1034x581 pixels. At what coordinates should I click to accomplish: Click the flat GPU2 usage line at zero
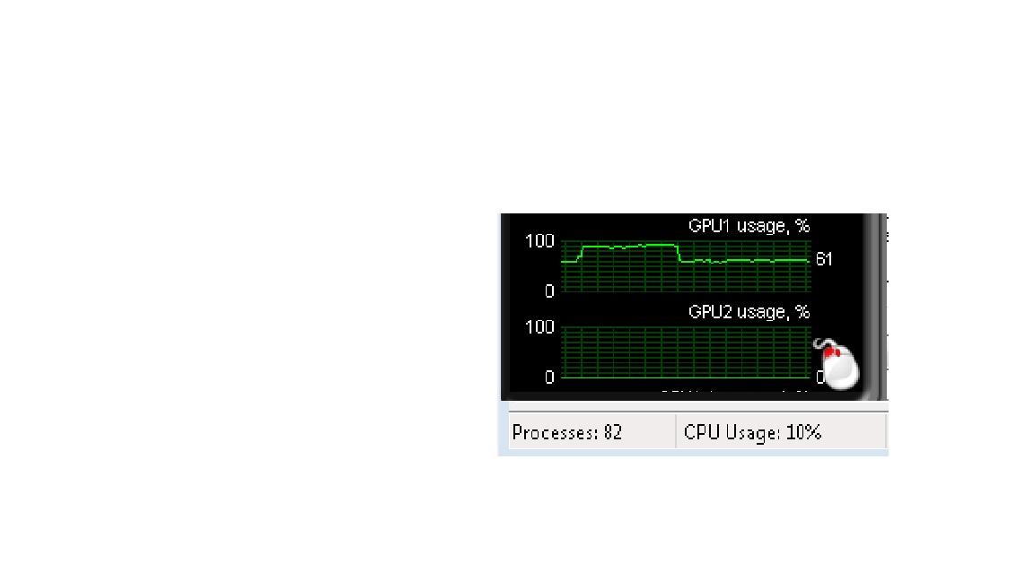click(685, 377)
